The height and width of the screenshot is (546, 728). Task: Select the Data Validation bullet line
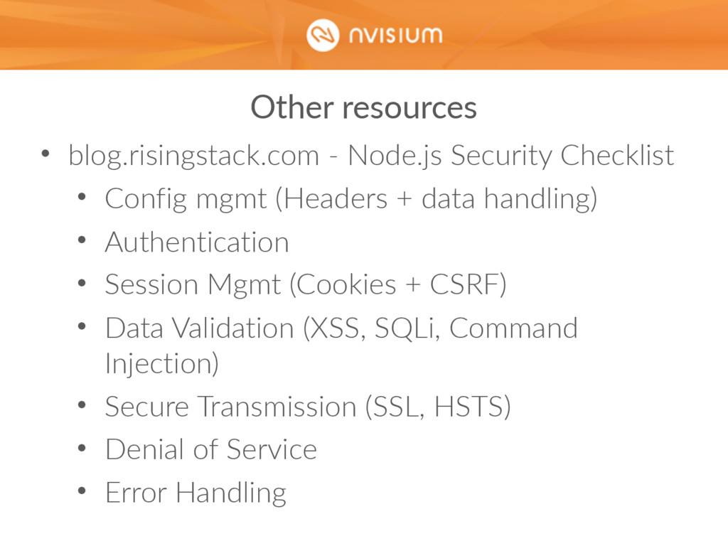point(341,346)
